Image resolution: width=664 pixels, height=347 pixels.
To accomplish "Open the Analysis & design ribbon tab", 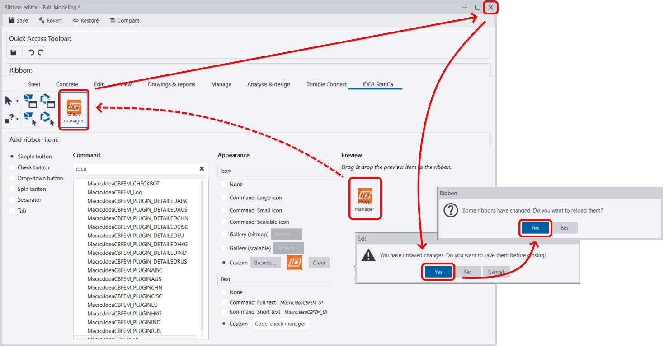I will pyautogui.click(x=268, y=84).
